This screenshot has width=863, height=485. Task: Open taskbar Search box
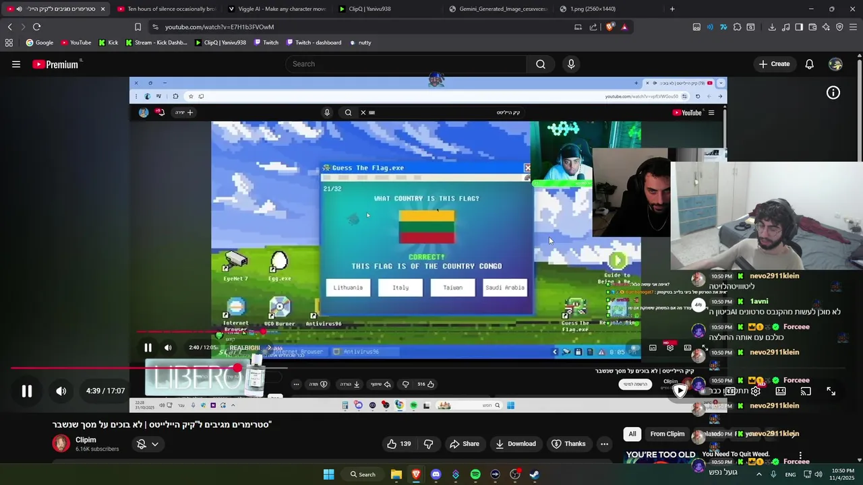click(363, 474)
